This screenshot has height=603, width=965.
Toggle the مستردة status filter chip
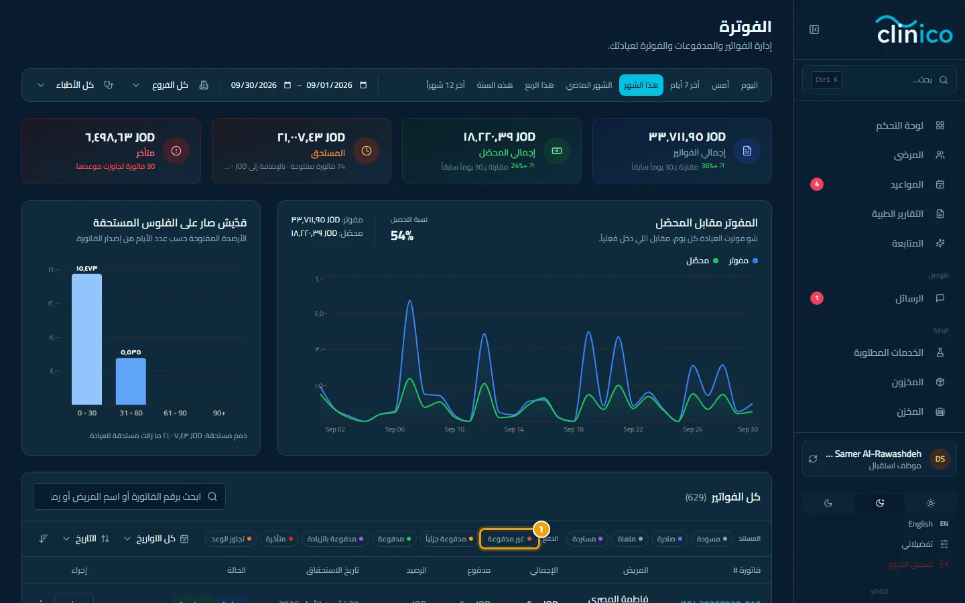pos(587,539)
